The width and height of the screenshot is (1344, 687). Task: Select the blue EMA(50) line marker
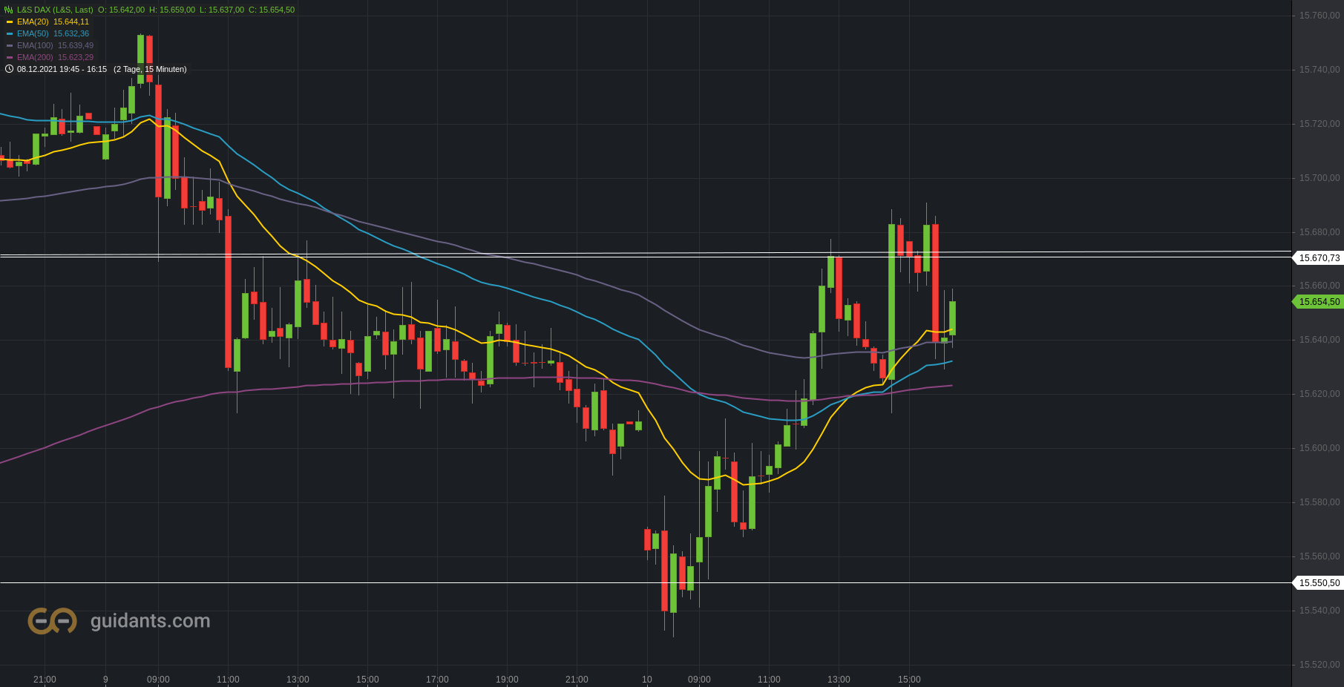click(10, 33)
